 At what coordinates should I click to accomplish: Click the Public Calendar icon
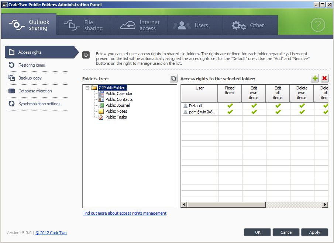tap(101, 94)
